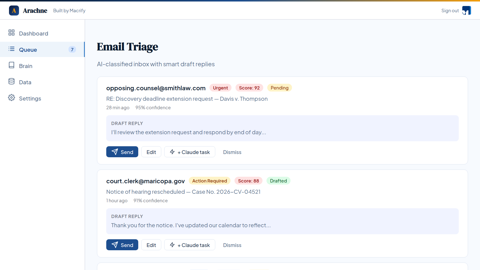The height and width of the screenshot is (270, 480).
Task: Open the Brain section icon
Action: click(11, 65)
